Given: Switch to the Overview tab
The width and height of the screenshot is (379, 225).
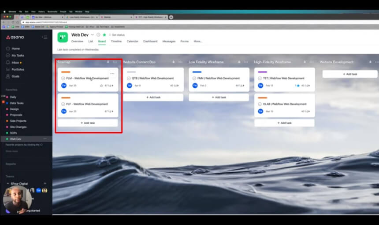Looking at the screenshot, I should point(77,41).
